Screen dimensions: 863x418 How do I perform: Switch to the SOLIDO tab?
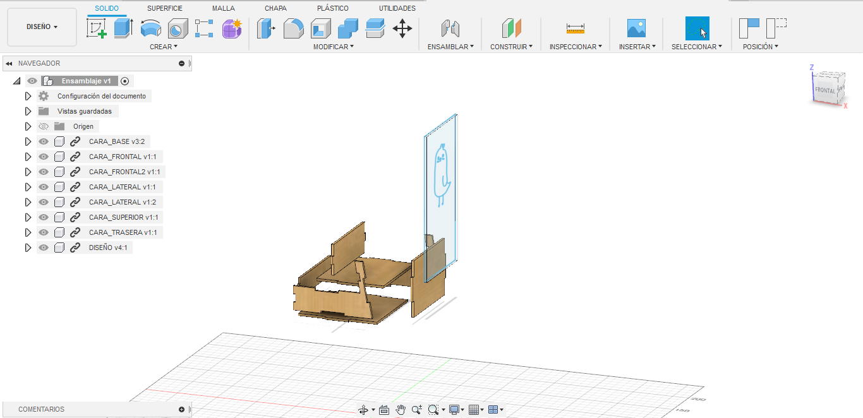(x=107, y=8)
